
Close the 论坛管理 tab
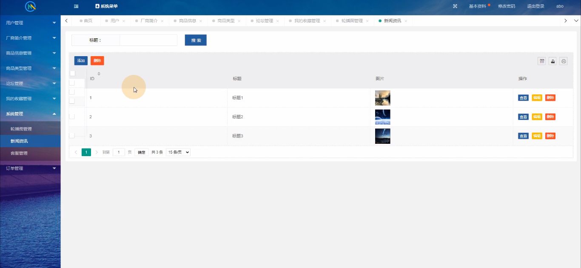(x=278, y=21)
